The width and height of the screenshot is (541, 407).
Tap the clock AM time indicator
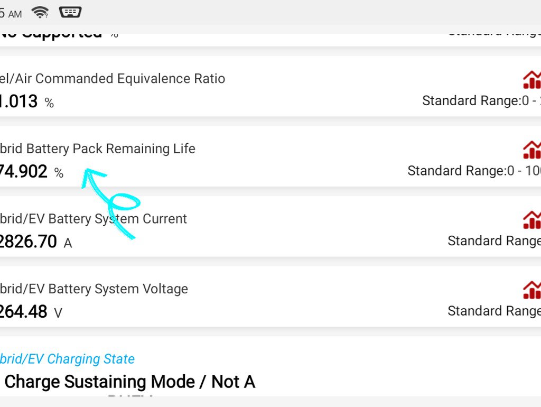(11, 14)
